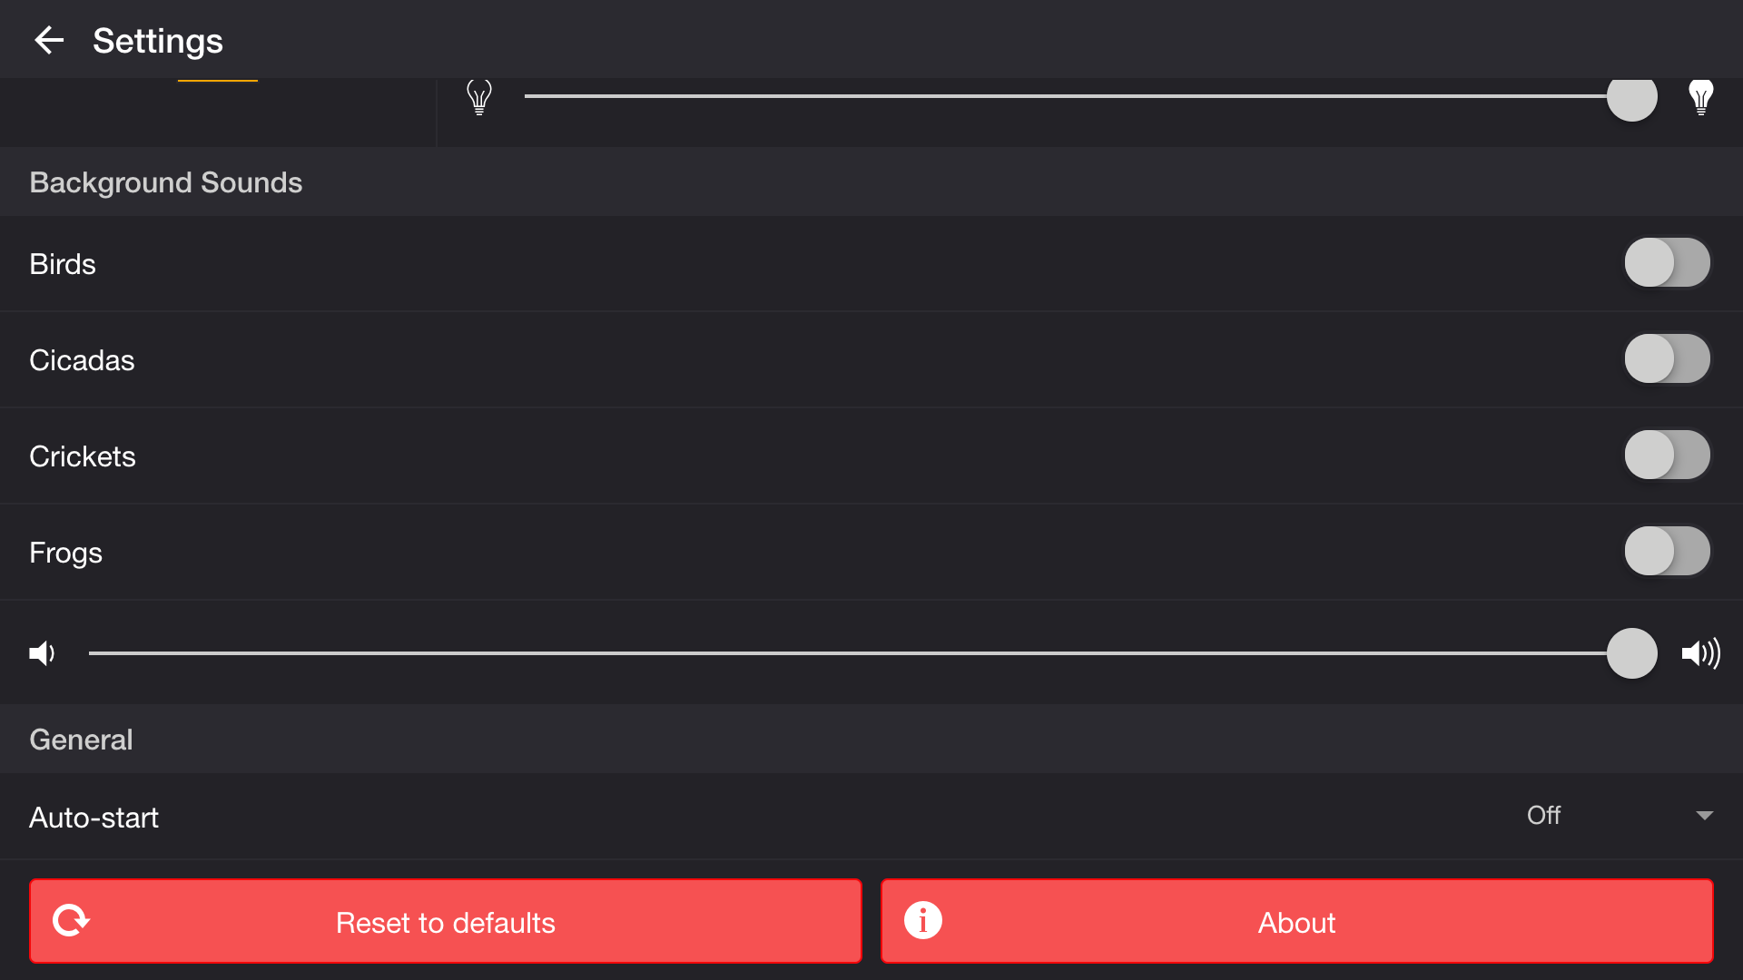Open the About page
Image resolution: width=1743 pixels, height=980 pixels.
click(1296, 921)
